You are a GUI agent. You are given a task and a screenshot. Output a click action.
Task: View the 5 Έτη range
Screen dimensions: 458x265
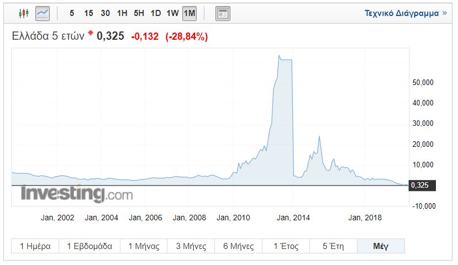[x=333, y=246]
